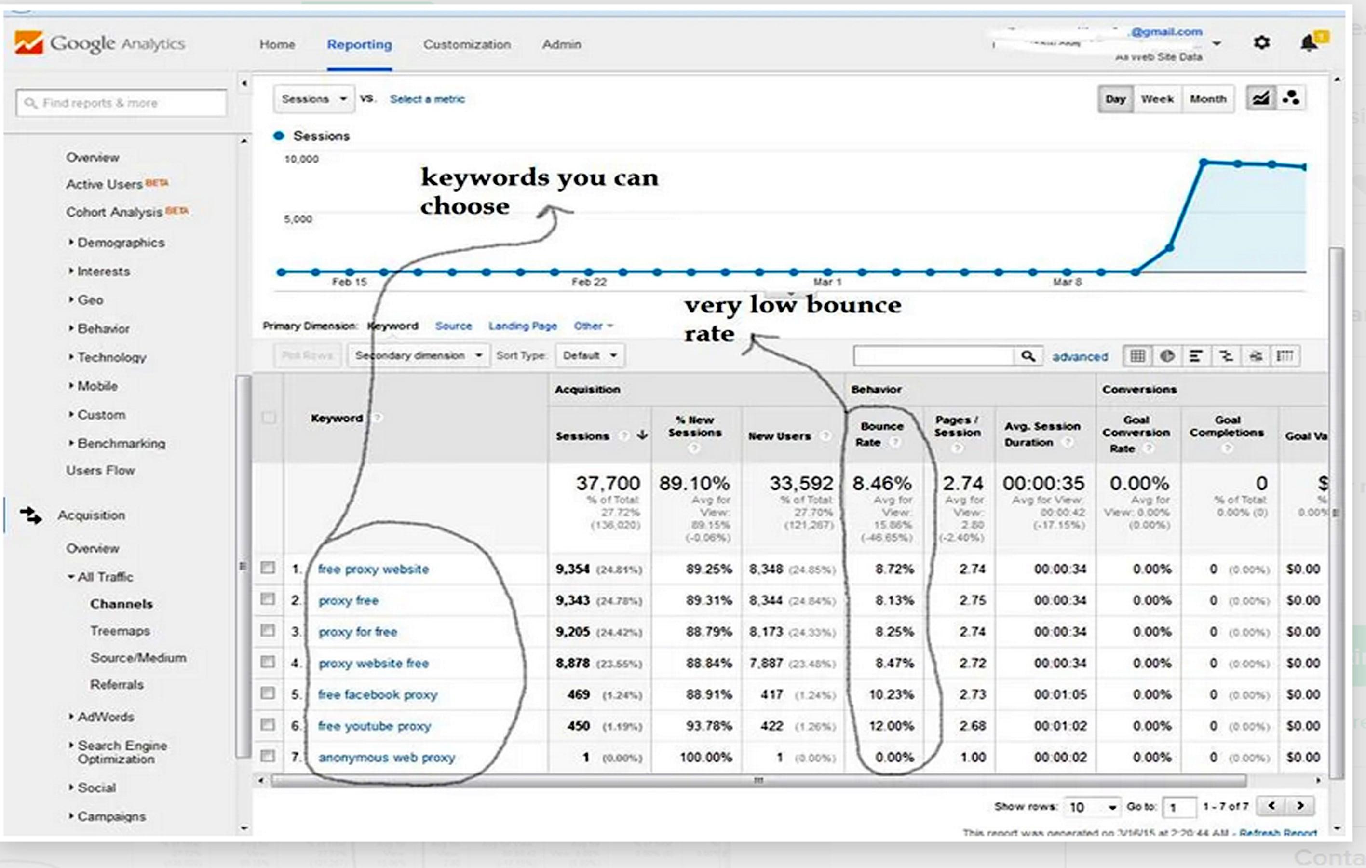Open the notifications bell

(x=1309, y=41)
